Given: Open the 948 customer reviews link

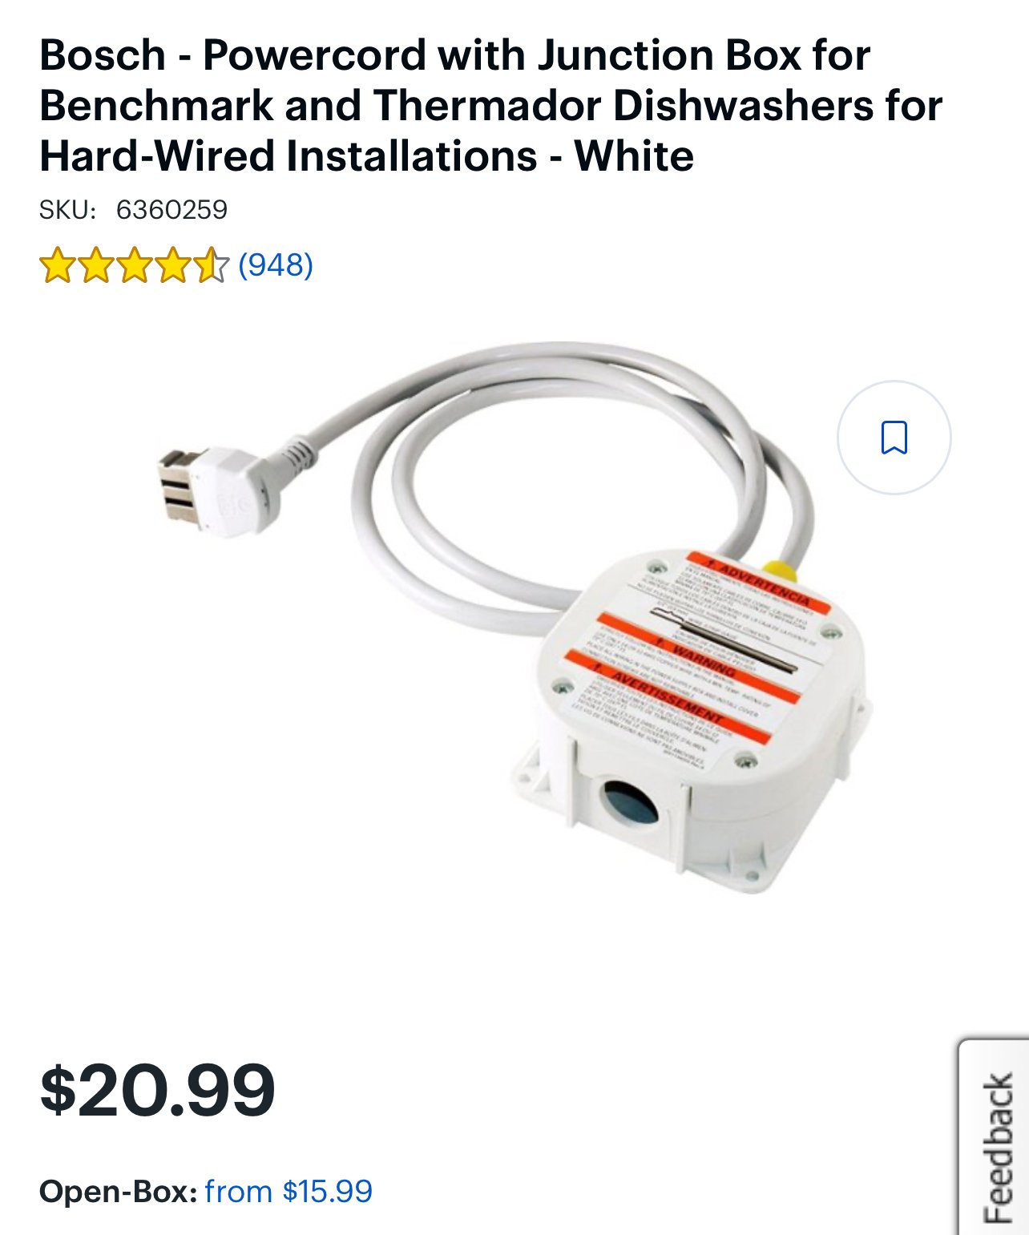Looking at the screenshot, I should 276,264.
